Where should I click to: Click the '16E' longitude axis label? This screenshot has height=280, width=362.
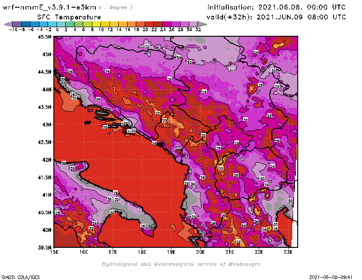[83, 252]
